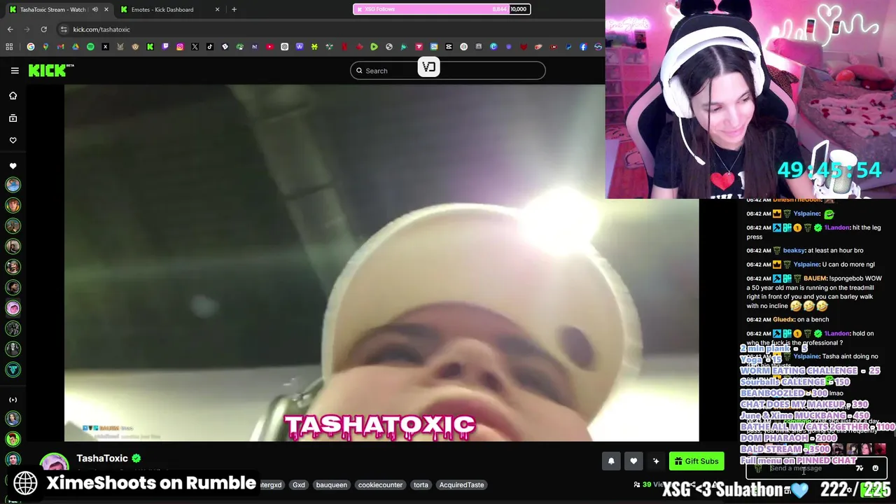This screenshot has height=504, width=896.
Task: Open Gmail bookmark icon
Action: point(60,47)
